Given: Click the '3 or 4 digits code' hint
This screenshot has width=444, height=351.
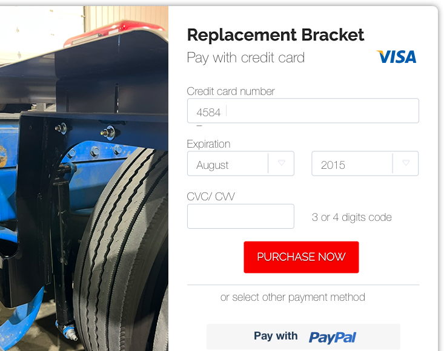Looking at the screenshot, I should coord(352,217).
